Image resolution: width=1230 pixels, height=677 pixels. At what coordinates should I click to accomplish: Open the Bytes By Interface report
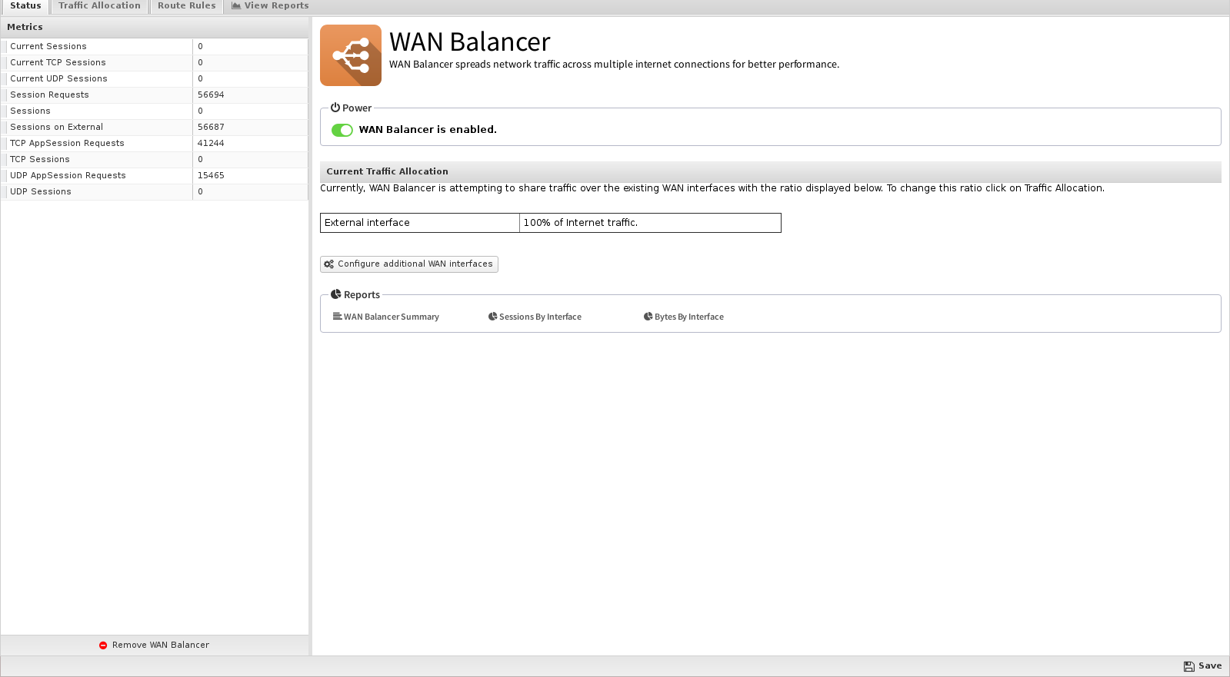[x=684, y=317]
